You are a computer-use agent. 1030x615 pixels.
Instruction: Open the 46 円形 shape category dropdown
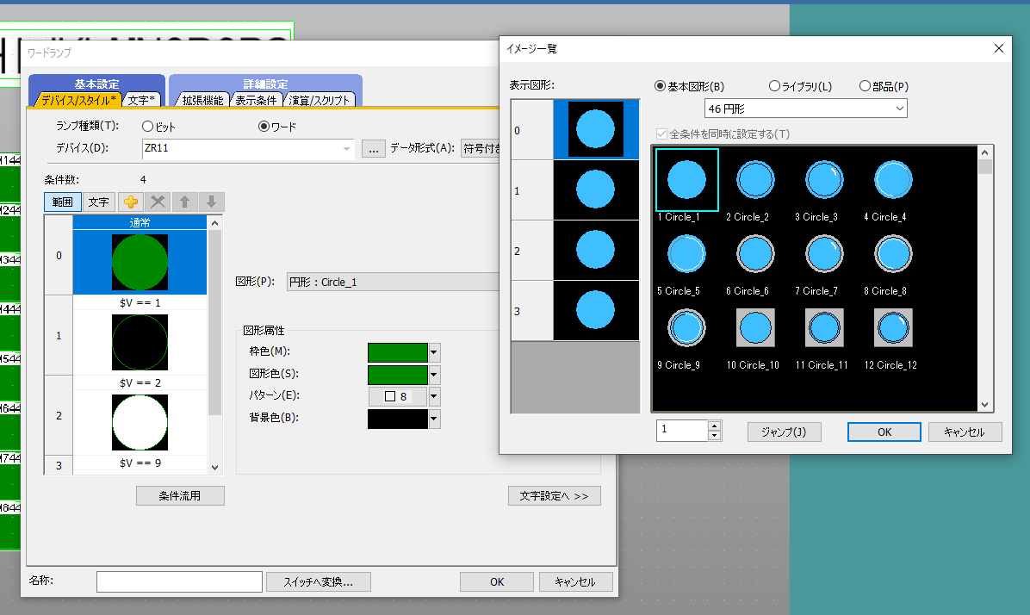[x=899, y=109]
